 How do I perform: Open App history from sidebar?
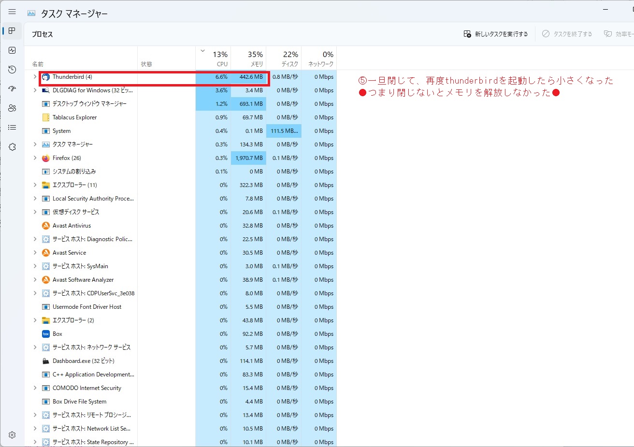12,70
